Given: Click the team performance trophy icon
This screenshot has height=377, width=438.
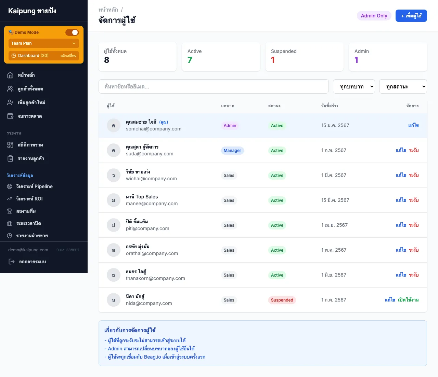Looking at the screenshot, I should pyautogui.click(x=10, y=211).
